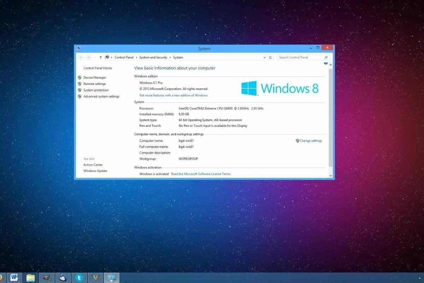Viewport: 424px width, 283px height.
Task: Open Advanced system settings link
Action: click(x=101, y=96)
